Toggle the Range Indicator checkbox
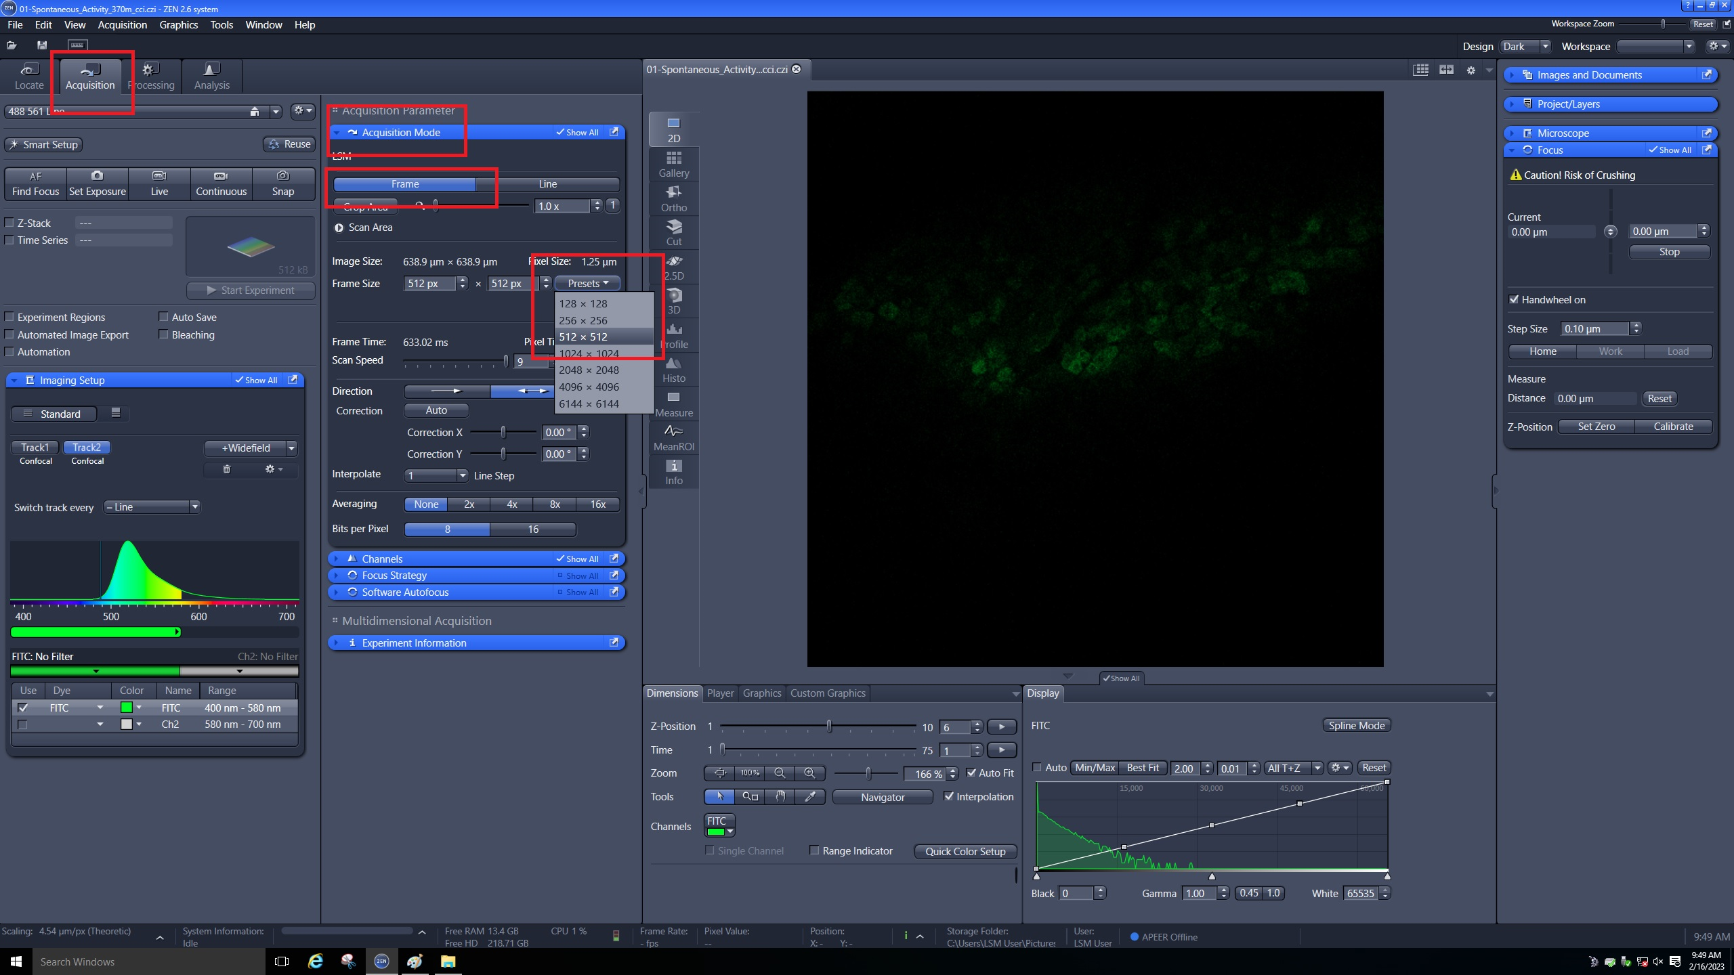 tap(815, 850)
